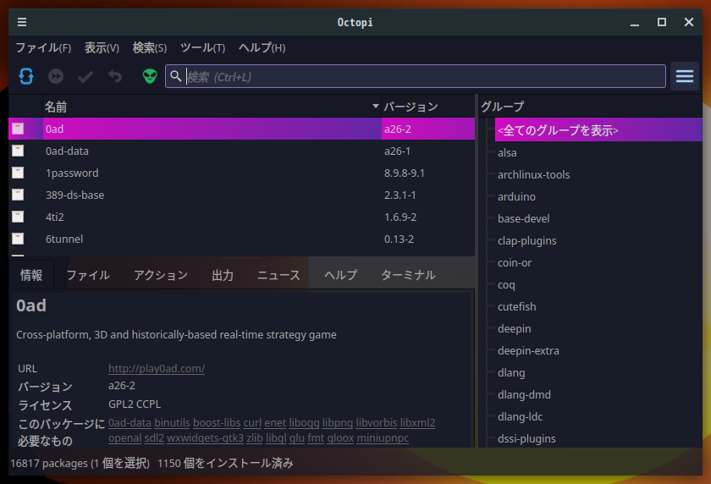
Task: Open the libvorbis dependency link
Action: 377,422
